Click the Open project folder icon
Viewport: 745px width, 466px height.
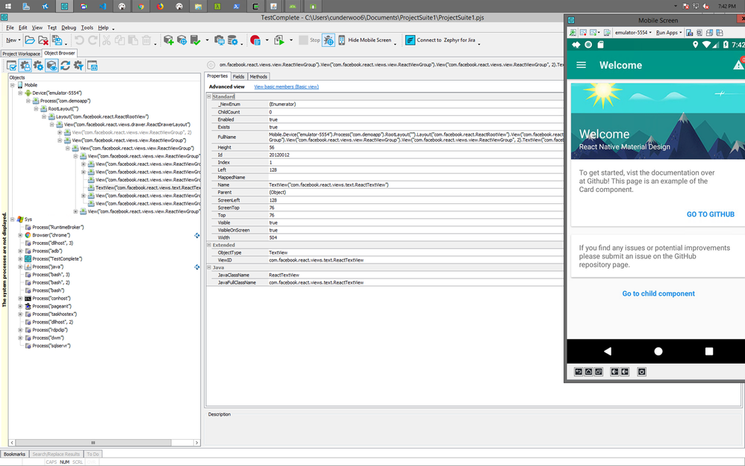[x=29, y=40]
